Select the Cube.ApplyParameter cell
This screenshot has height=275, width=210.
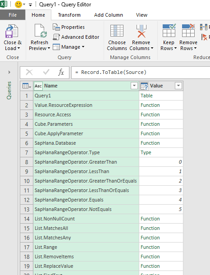[x=86, y=133]
